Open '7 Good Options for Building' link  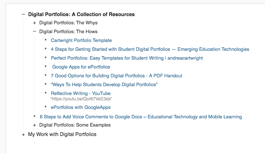click(116, 76)
